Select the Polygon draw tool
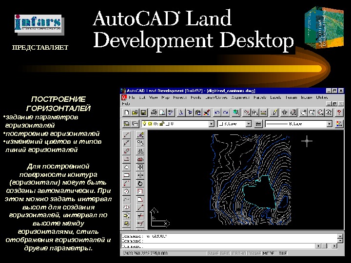Screen dimensions: 351x263 [126, 167]
